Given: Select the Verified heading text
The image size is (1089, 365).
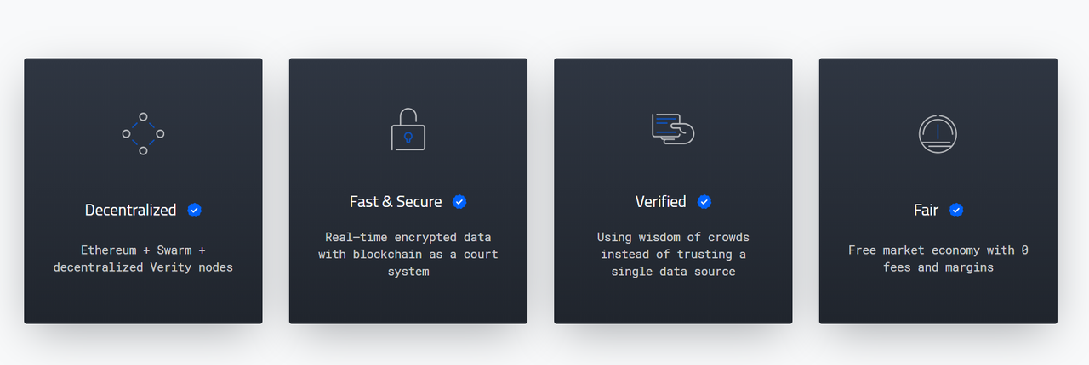Looking at the screenshot, I should (660, 202).
